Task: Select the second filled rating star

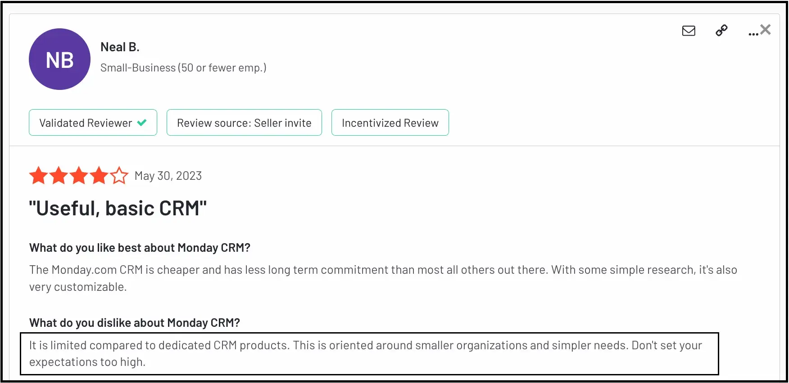Action: click(59, 176)
